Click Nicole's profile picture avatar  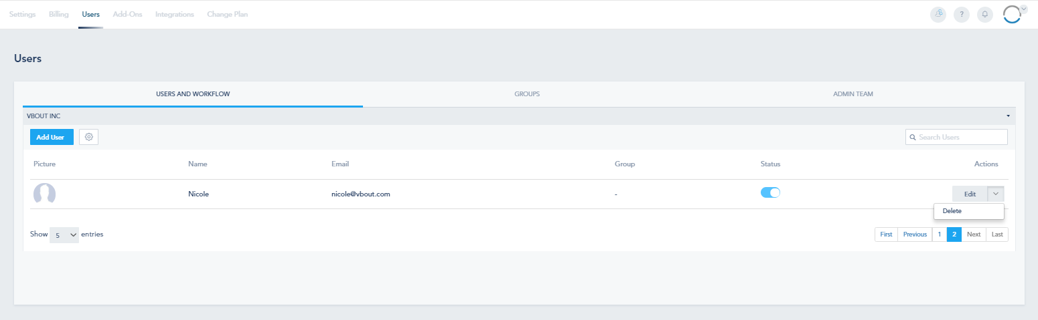pos(44,194)
